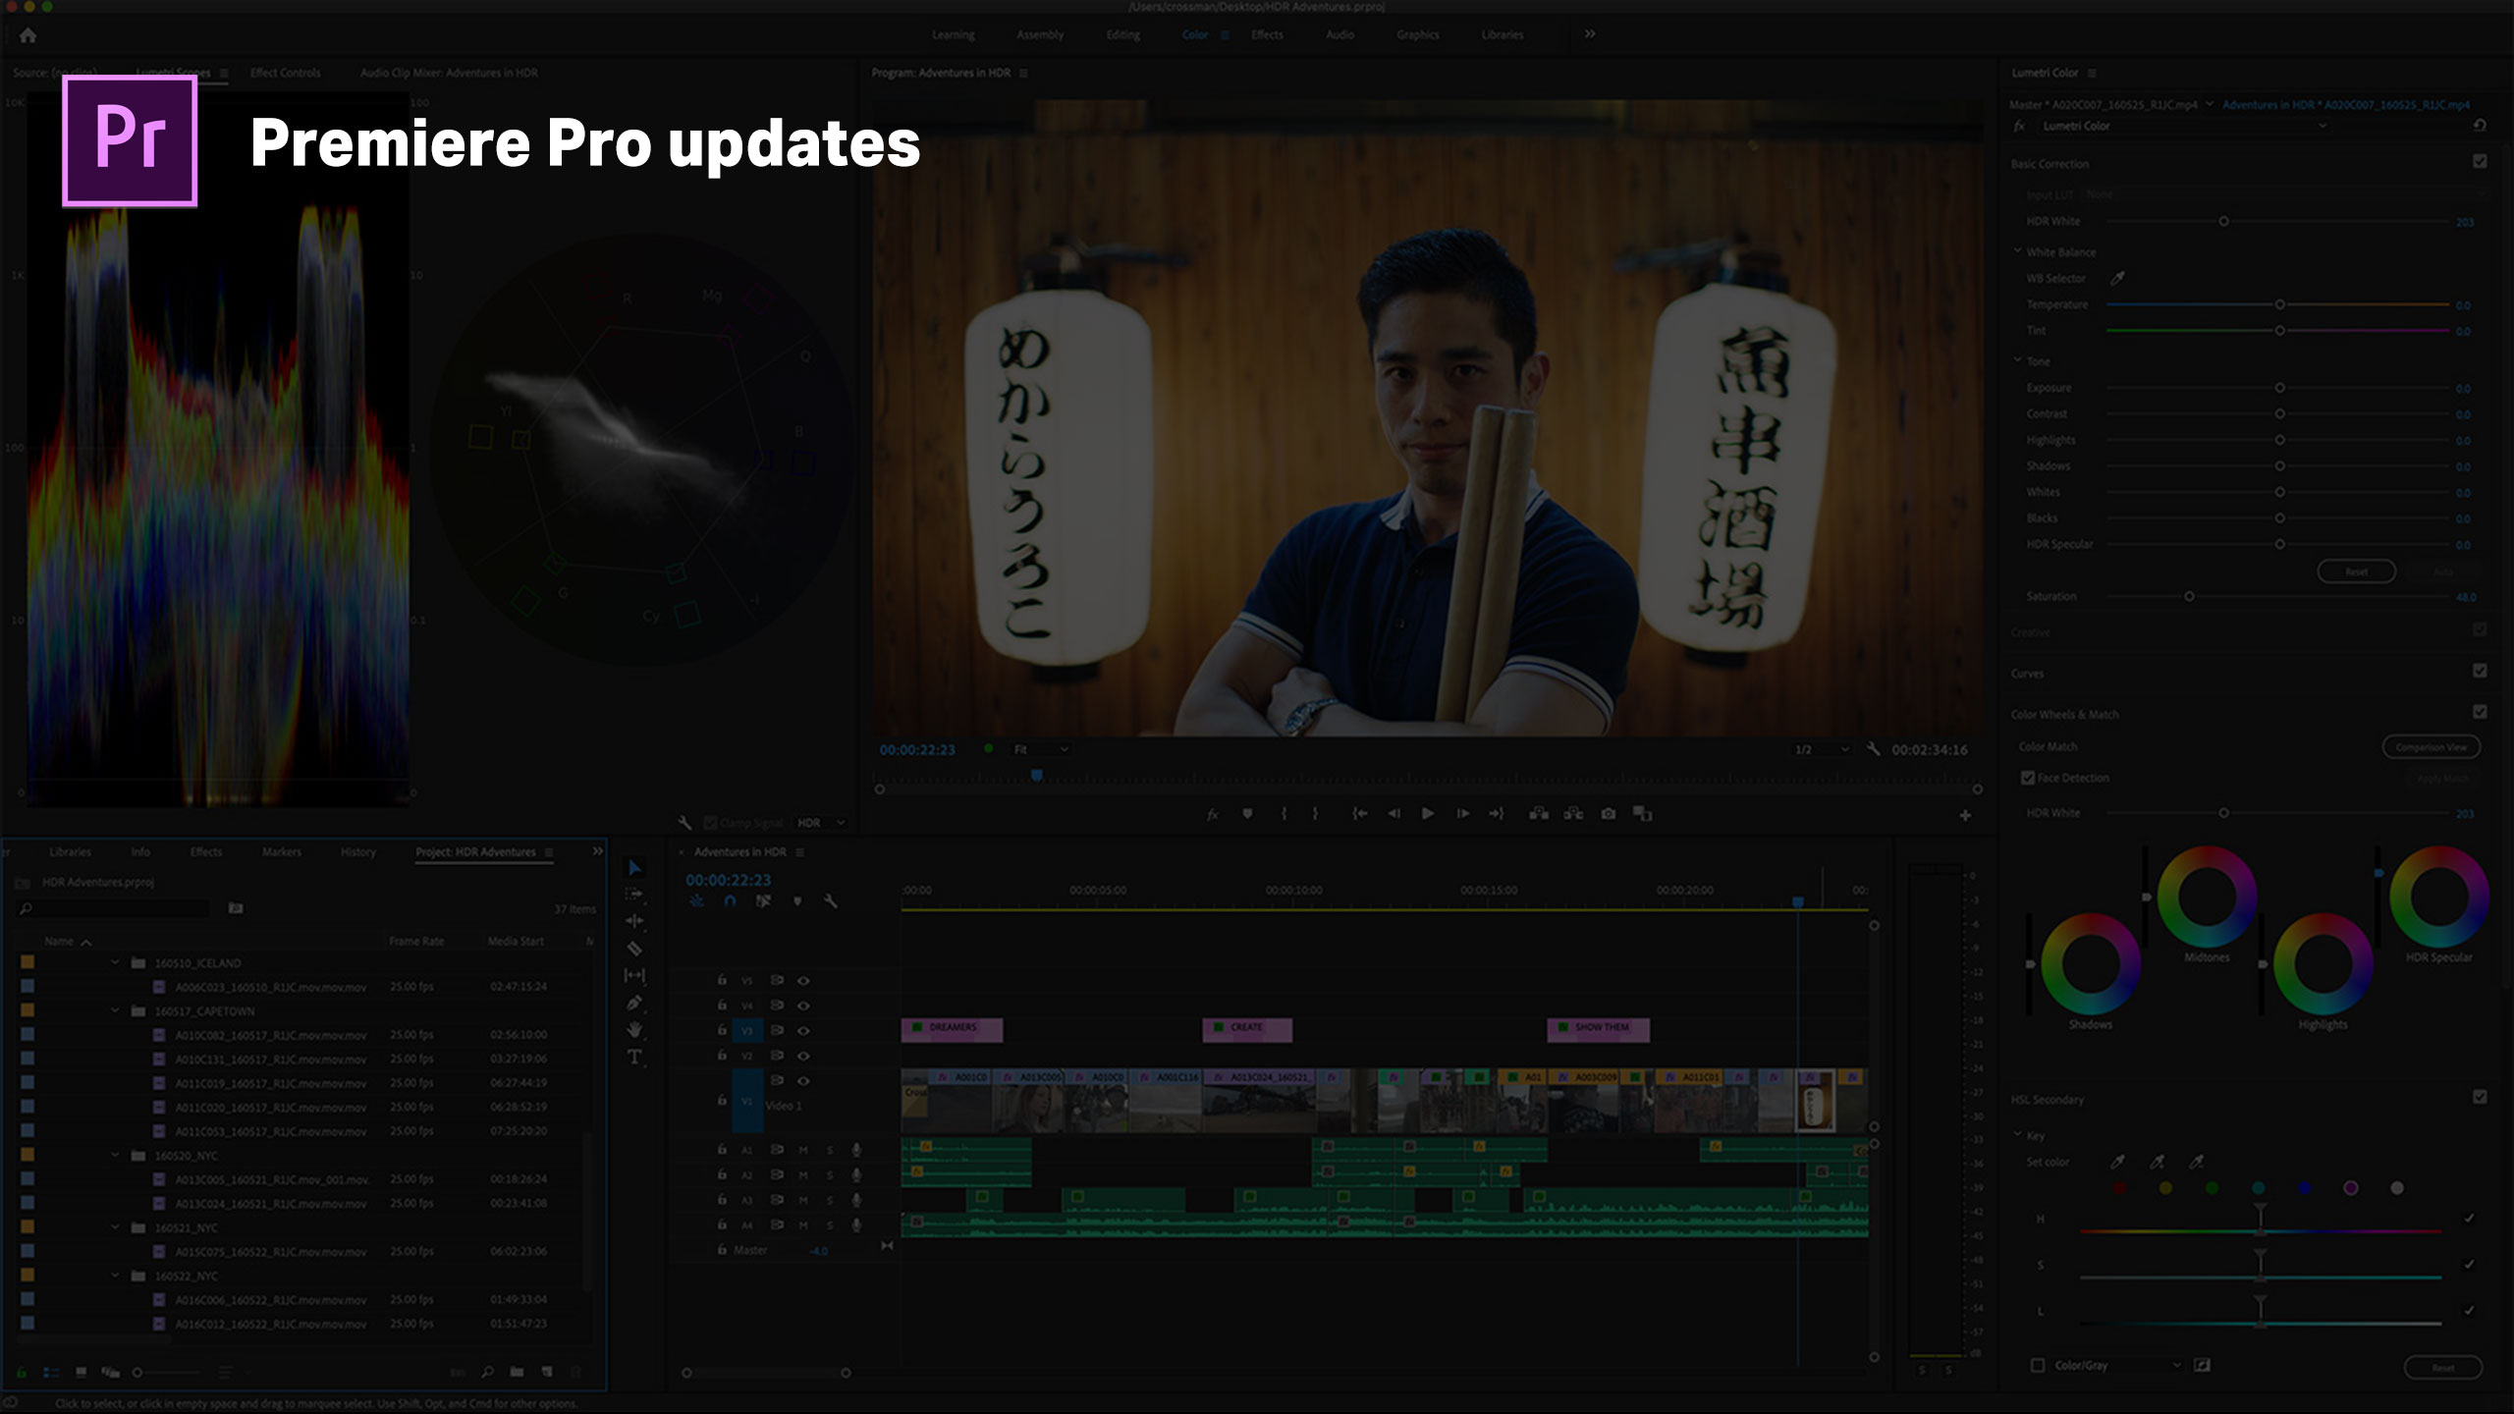Select the Razor tool
This screenshot has width=2514, height=1414.
pos(634,949)
